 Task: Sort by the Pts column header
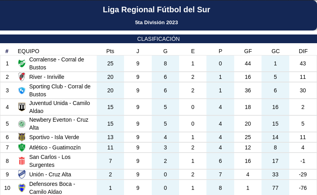110,51
